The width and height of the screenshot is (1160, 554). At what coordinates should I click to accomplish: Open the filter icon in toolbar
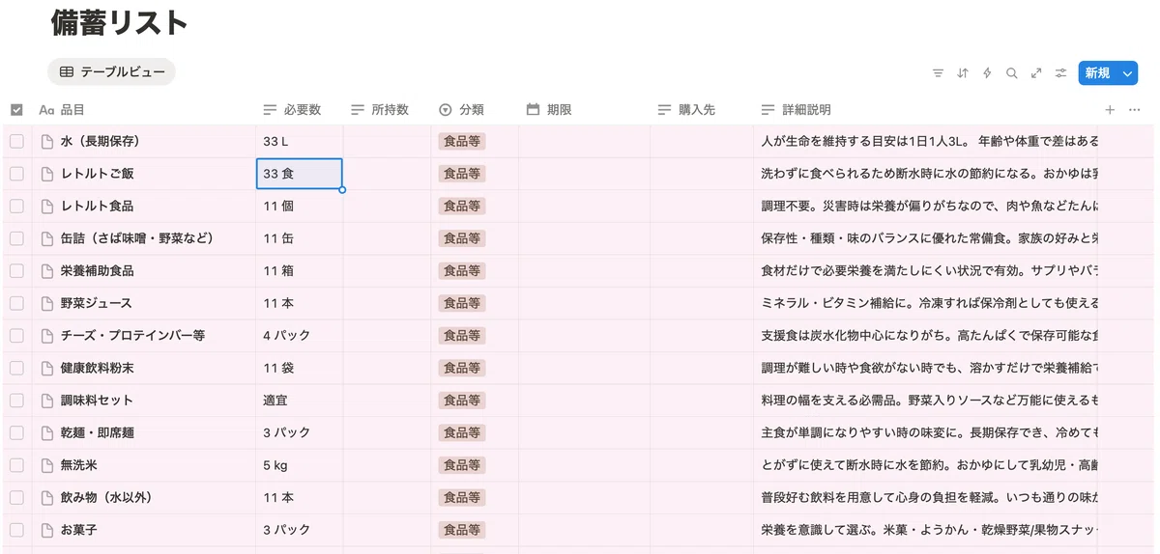938,72
